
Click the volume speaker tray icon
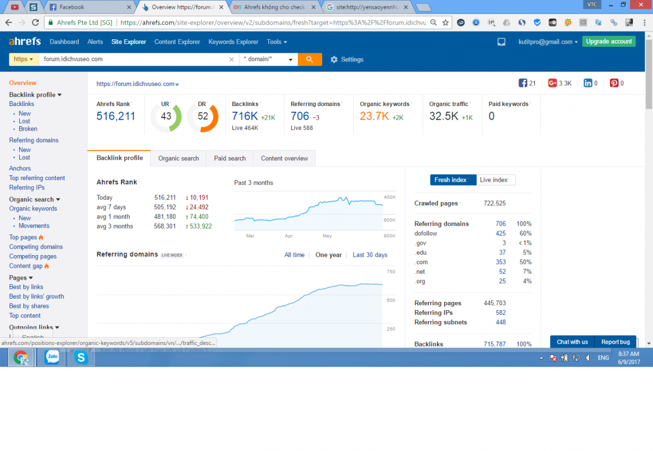587,358
